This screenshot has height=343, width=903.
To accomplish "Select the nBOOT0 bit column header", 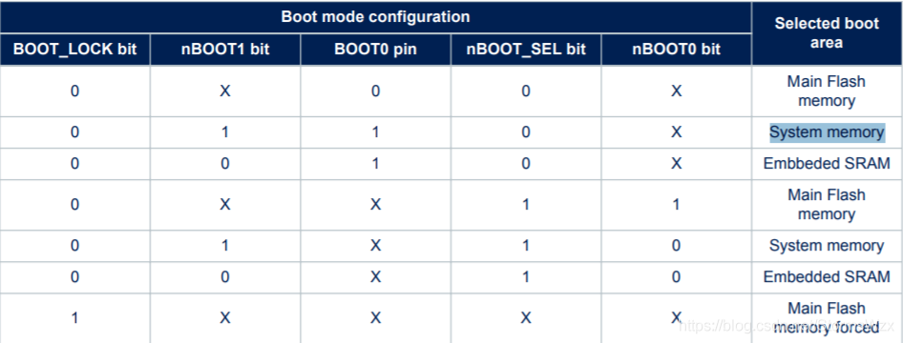I will click(x=676, y=50).
